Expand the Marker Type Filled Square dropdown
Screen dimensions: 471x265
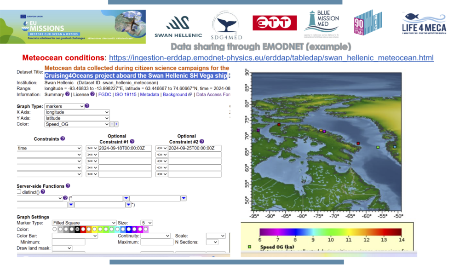pos(84,223)
